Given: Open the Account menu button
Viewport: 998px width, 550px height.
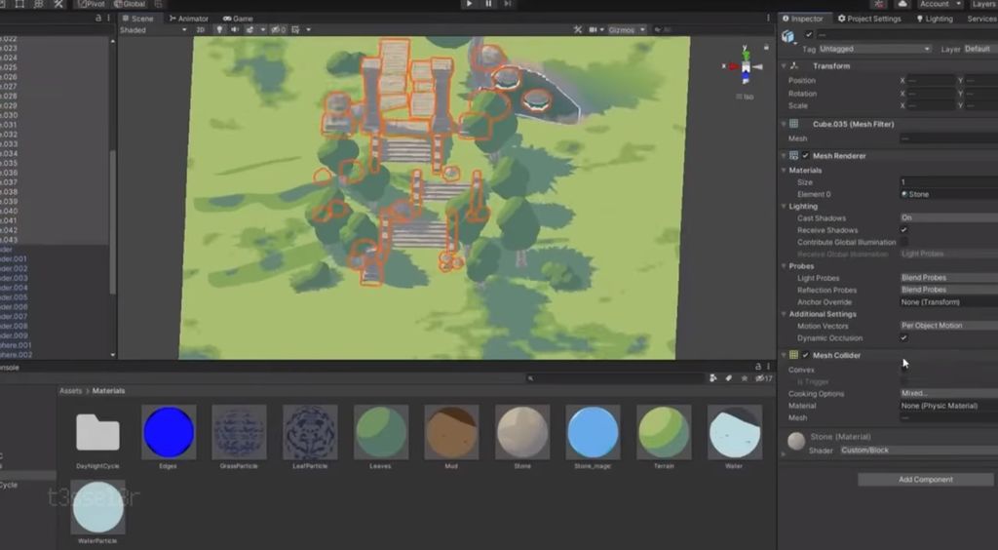Looking at the screenshot, I should pyautogui.click(x=940, y=4).
